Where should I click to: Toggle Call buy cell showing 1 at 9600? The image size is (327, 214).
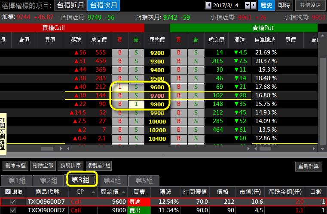click(120, 87)
